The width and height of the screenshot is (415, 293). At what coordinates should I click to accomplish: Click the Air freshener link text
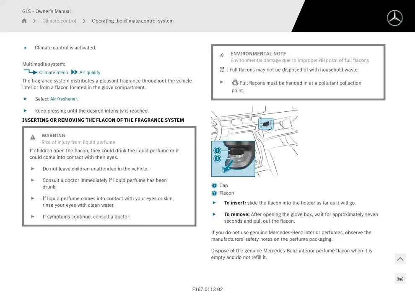(x=64, y=99)
